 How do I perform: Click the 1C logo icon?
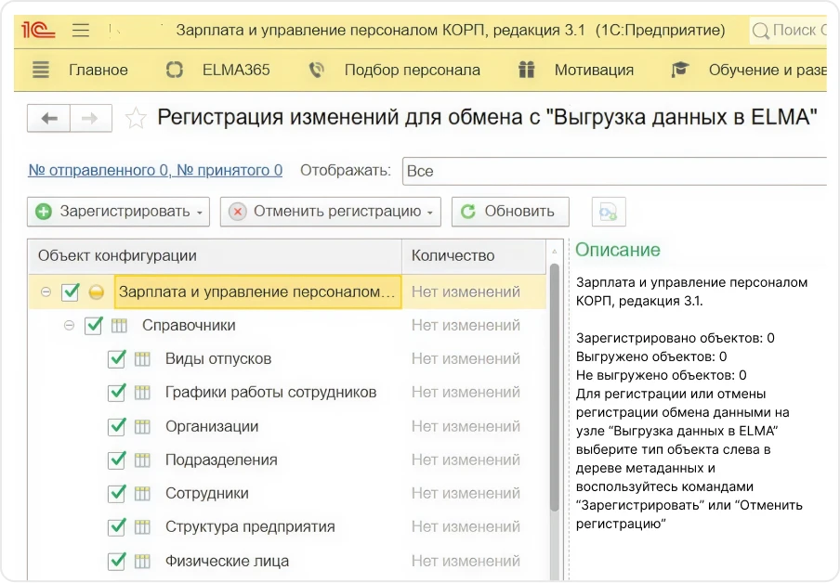click(40, 30)
